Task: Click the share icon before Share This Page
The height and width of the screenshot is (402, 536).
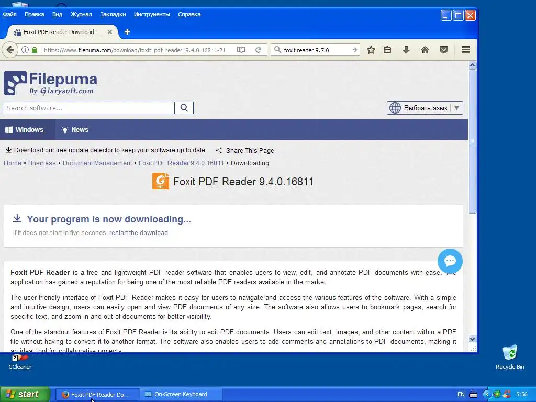Action: tap(219, 150)
